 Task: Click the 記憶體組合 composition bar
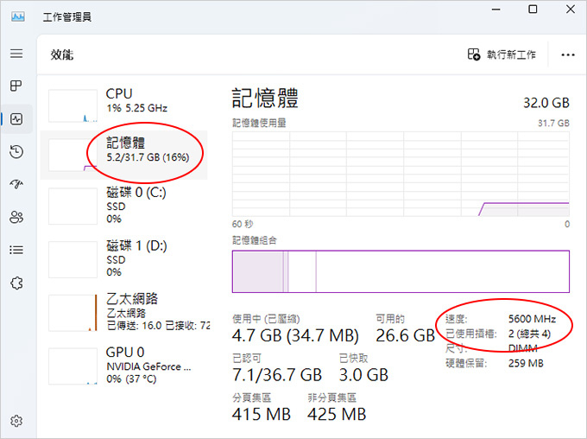click(x=401, y=271)
